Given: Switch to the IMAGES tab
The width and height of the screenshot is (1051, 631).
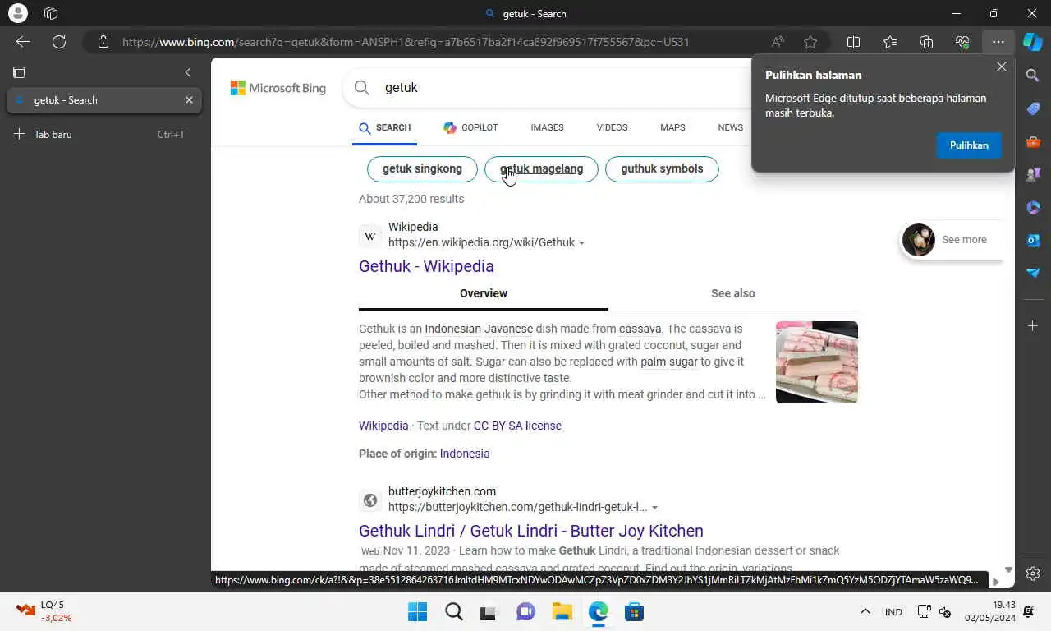Looking at the screenshot, I should pyautogui.click(x=547, y=127).
